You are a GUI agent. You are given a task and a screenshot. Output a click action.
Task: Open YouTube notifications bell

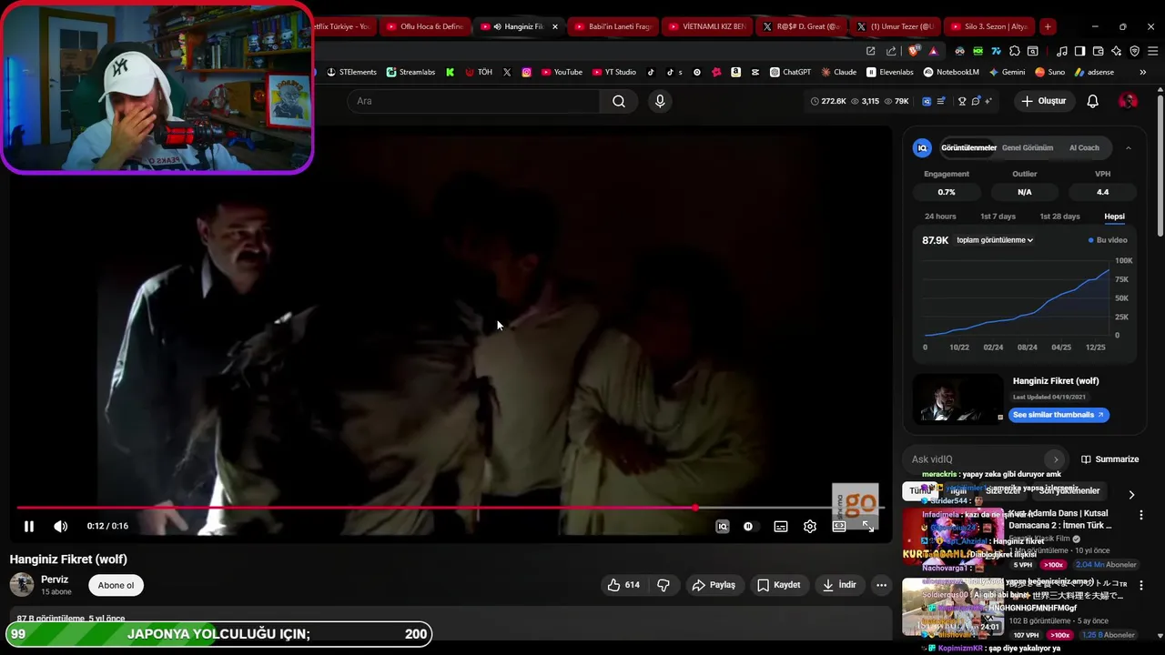coord(1092,101)
